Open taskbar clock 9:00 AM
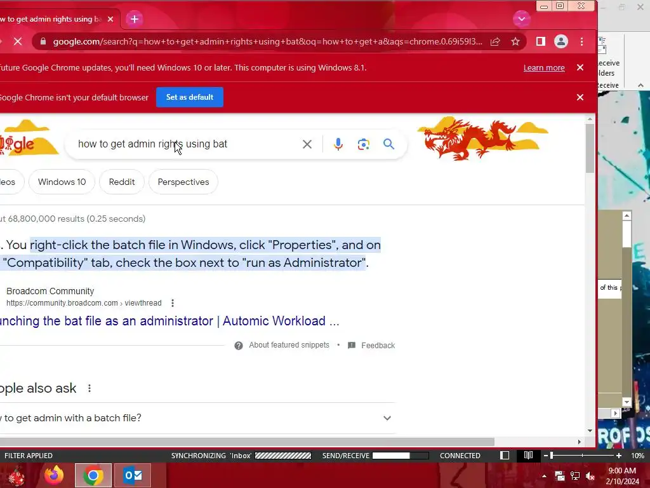 coord(622,476)
